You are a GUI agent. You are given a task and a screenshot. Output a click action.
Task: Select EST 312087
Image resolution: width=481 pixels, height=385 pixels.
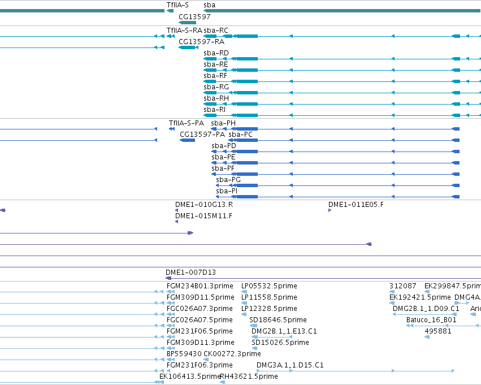click(x=403, y=286)
